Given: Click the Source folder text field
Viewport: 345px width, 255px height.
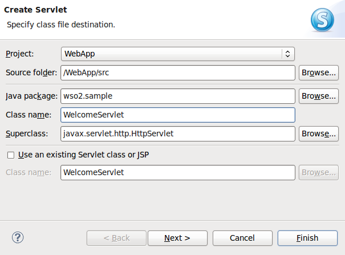Looking at the screenshot, I should pyautogui.click(x=177, y=72).
